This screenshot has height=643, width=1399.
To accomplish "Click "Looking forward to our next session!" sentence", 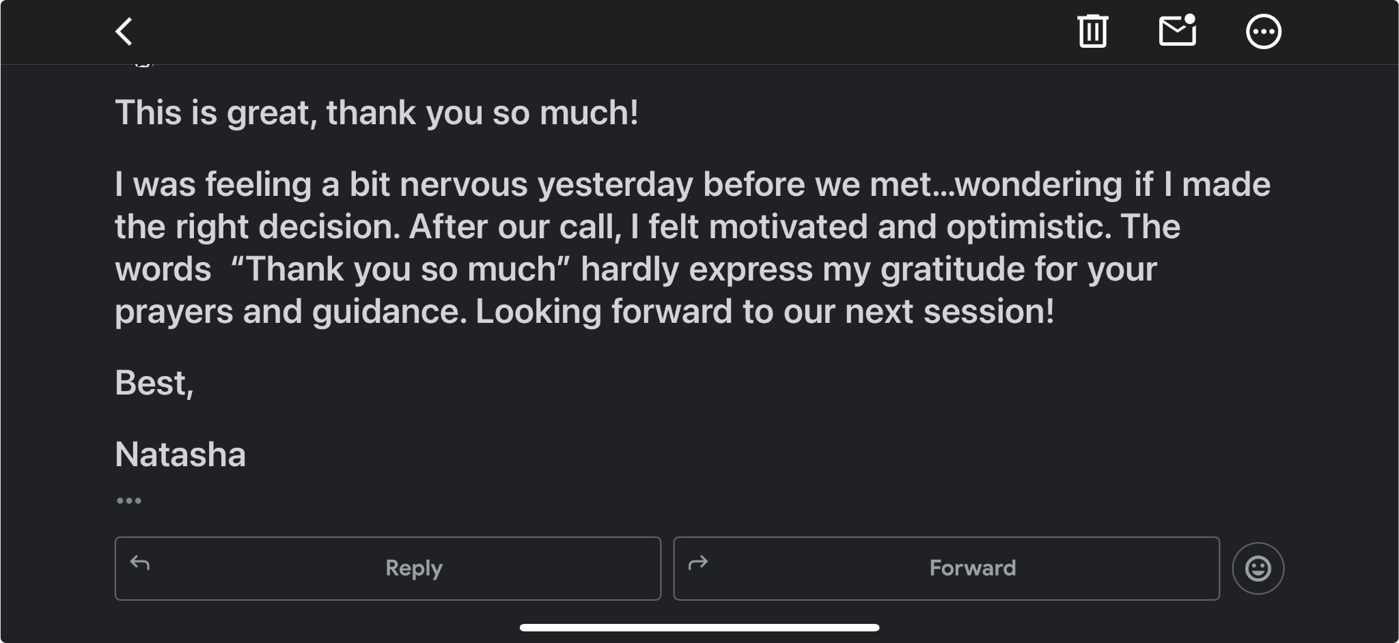I will coord(764,311).
